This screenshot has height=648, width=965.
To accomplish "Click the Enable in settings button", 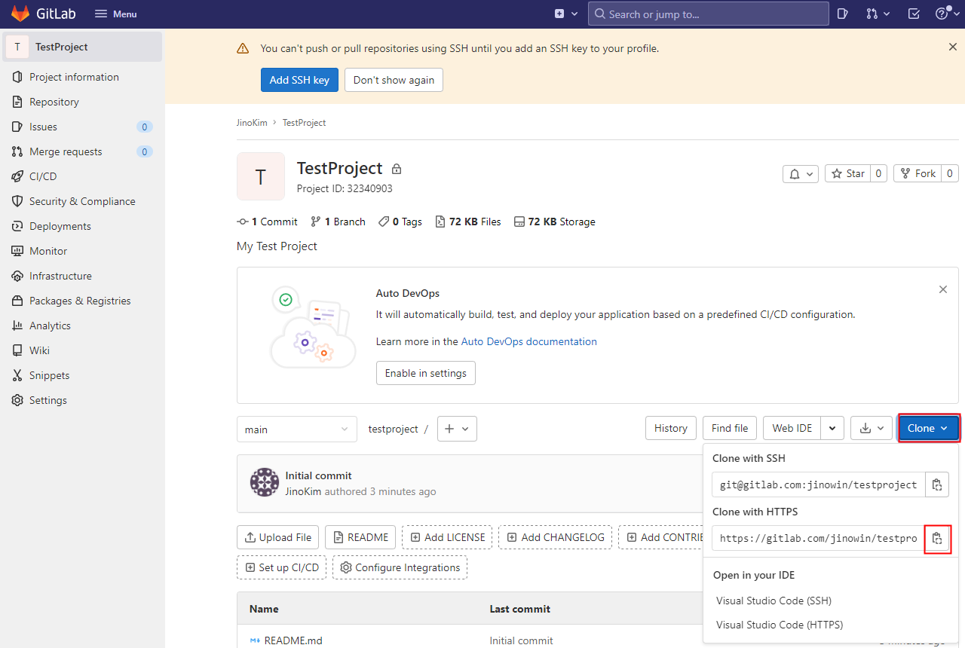I will click(x=426, y=373).
